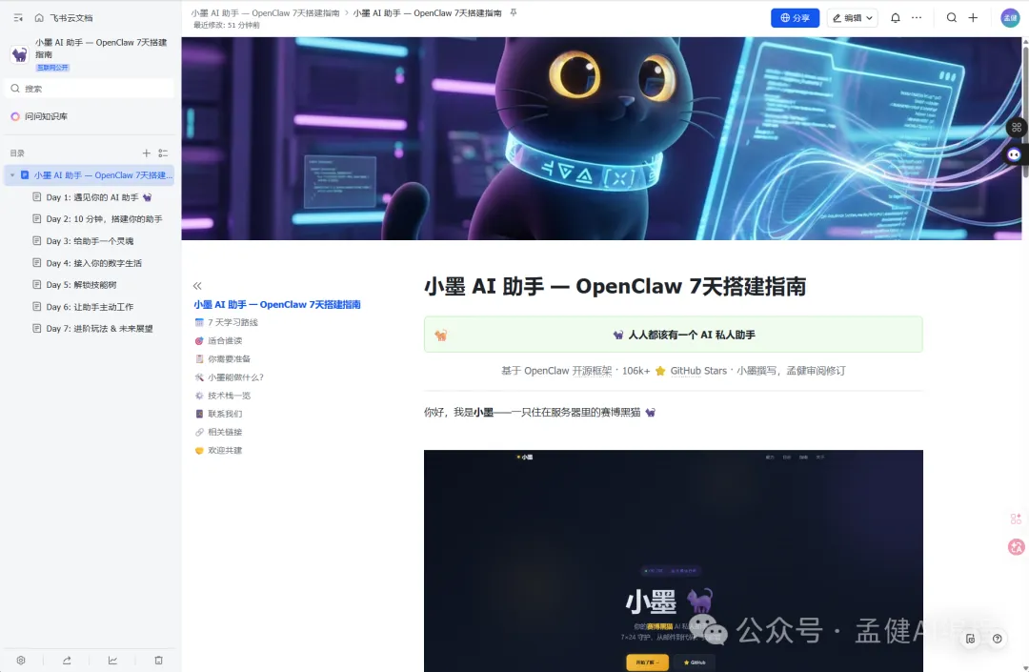Click the blue 分享 share button

tap(795, 17)
